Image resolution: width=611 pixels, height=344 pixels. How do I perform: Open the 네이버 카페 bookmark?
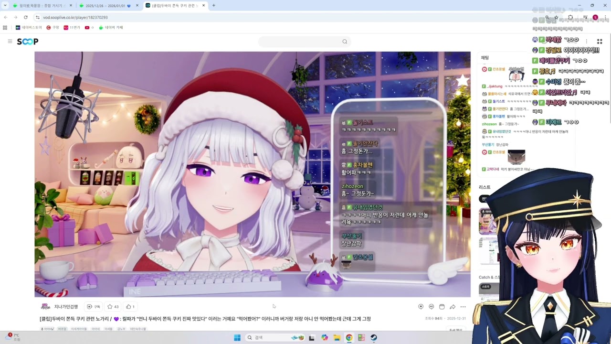click(111, 28)
